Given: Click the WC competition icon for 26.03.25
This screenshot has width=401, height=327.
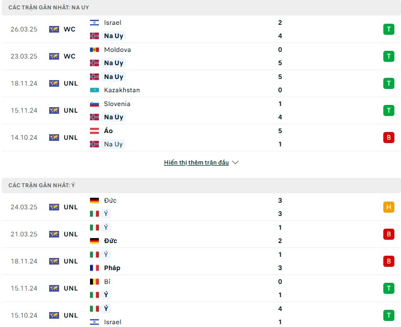Looking at the screenshot, I should tap(54, 29).
